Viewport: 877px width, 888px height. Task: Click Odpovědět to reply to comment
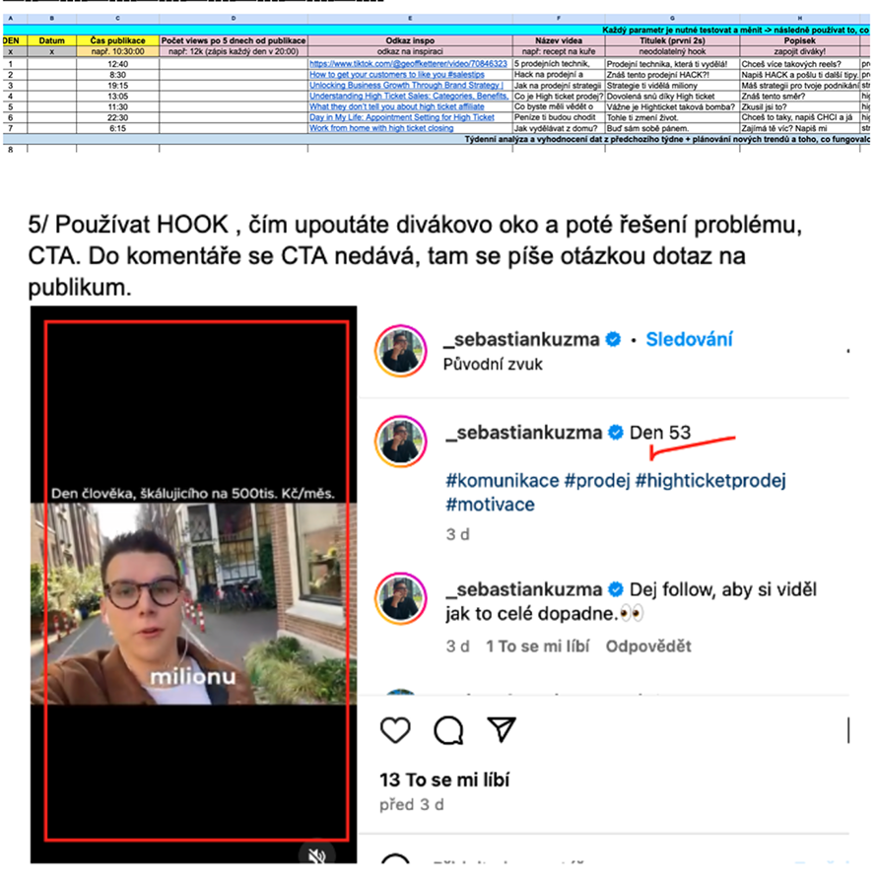[x=648, y=647]
